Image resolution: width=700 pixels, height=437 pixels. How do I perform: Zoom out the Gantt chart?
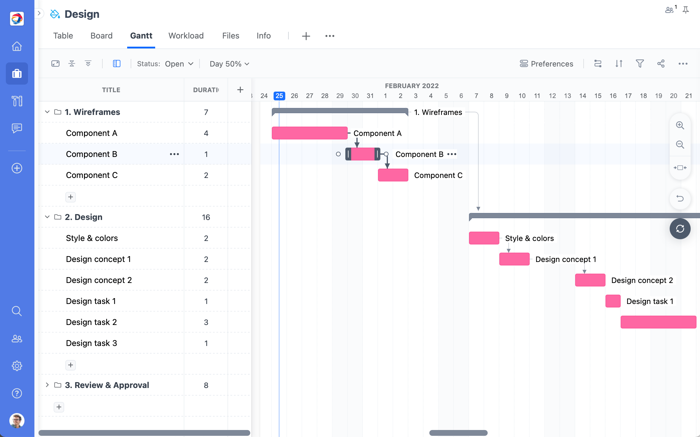[x=680, y=144]
